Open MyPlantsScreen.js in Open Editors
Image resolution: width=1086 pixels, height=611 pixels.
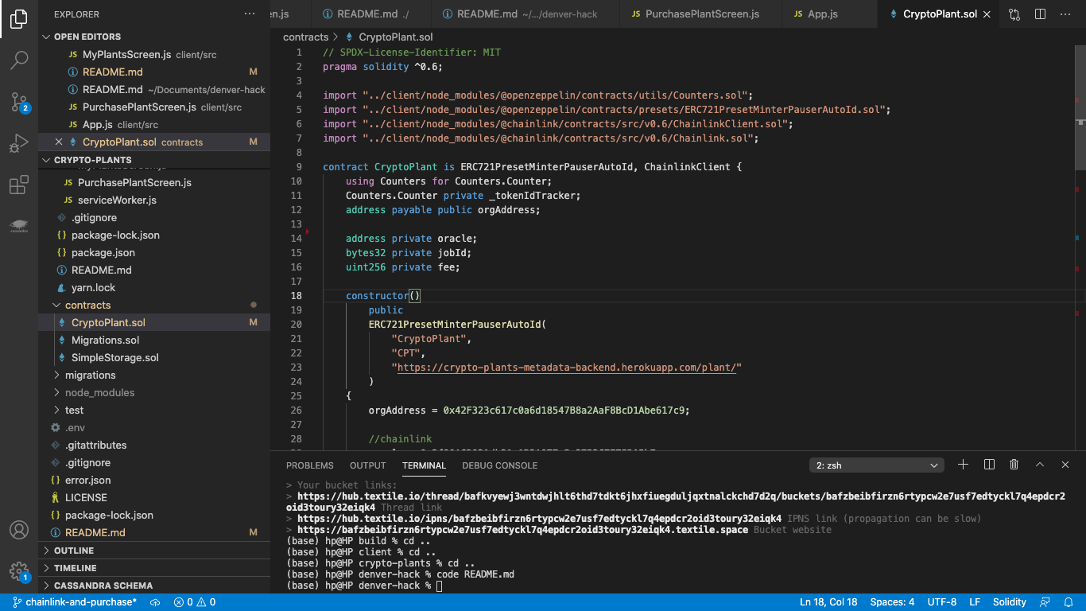pyautogui.click(x=154, y=54)
